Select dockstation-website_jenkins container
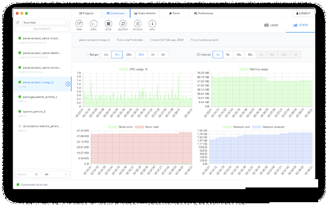This screenshot has height=206, width=328. click(43, 128)
